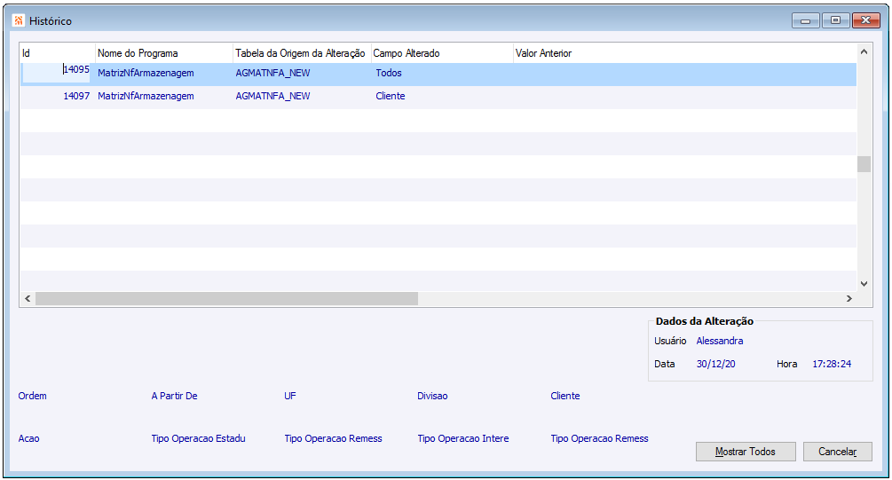Click the Todos cell in Campo Alterado
Image resolution: width=892 pixels, height=480 pixels.
click(x=389, y=73)
